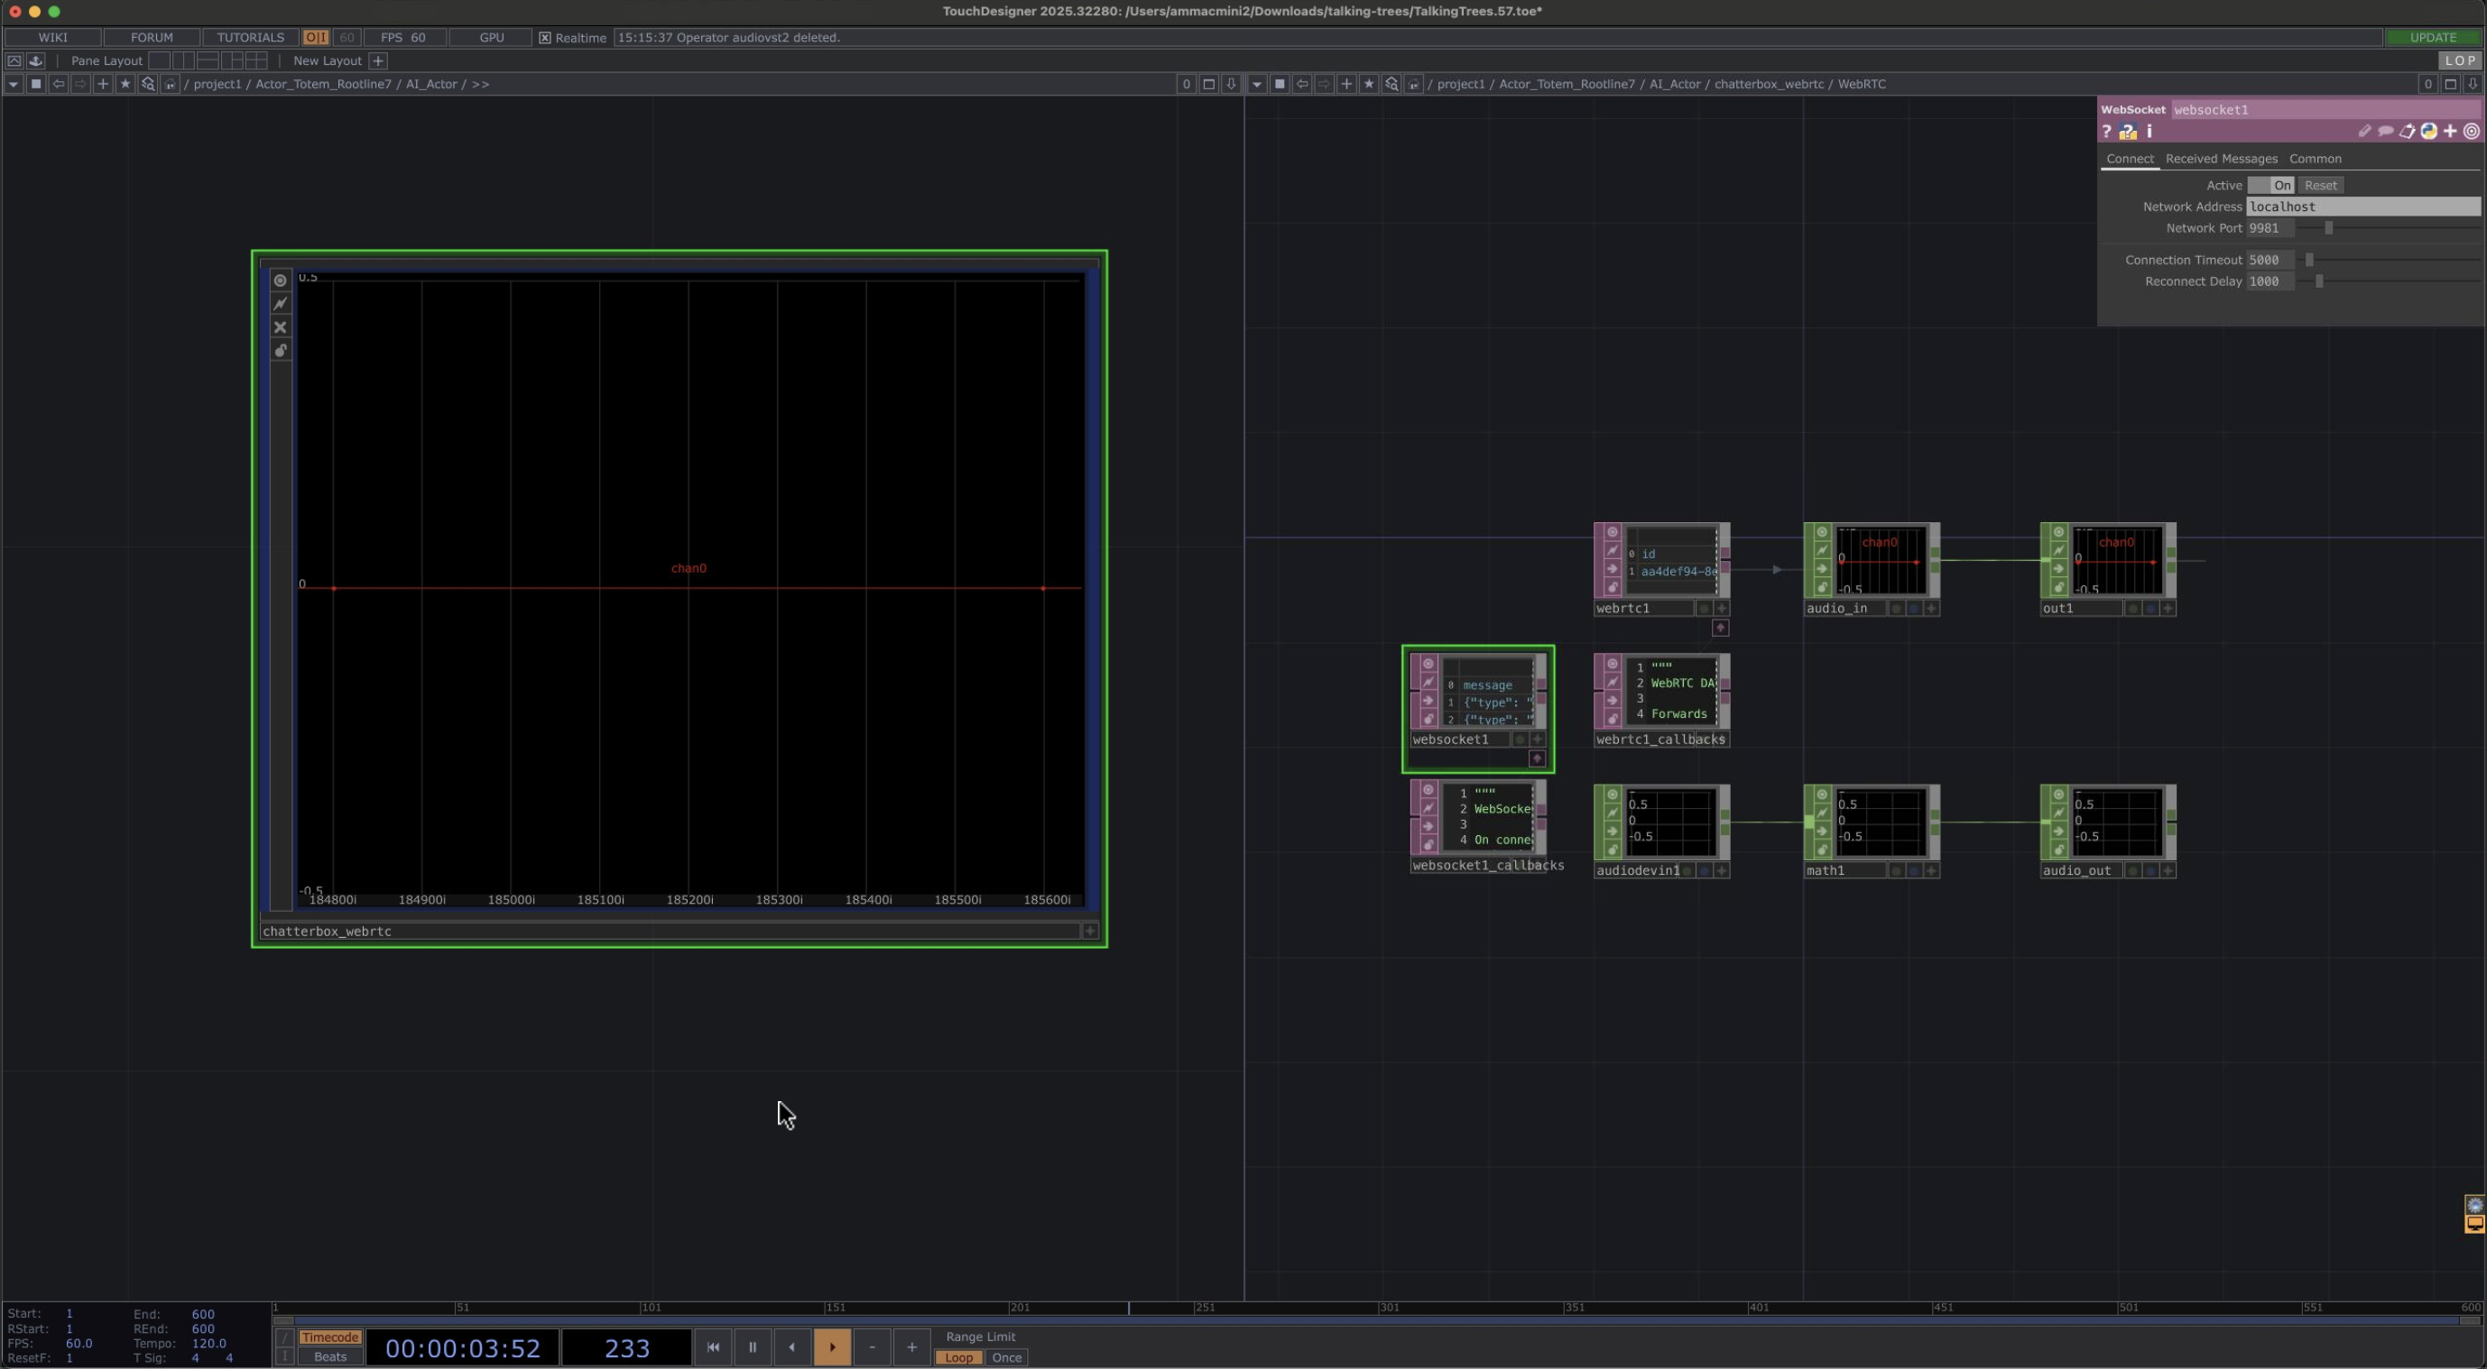Click plus icon in right pane path bar
Viewport: 2487px width, 1369px height.
1345,84
